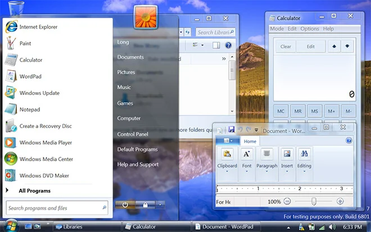The image size is (371, 232).
Task: Expand All Programs in the Start menu
Action: click(x=34, y=191)
